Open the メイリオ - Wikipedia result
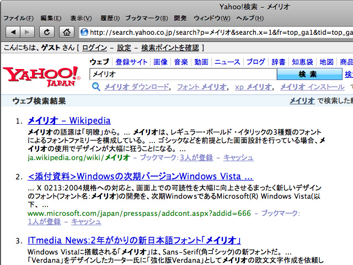 coord(69,120)
